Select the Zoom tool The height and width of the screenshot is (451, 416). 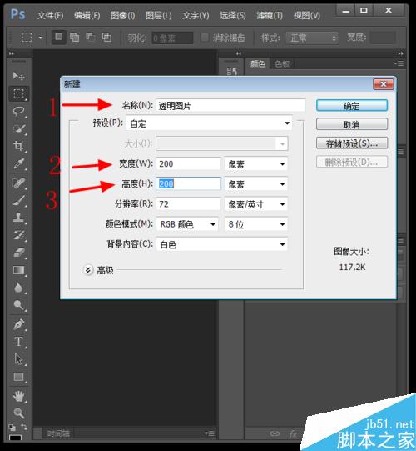pos(18,413)
